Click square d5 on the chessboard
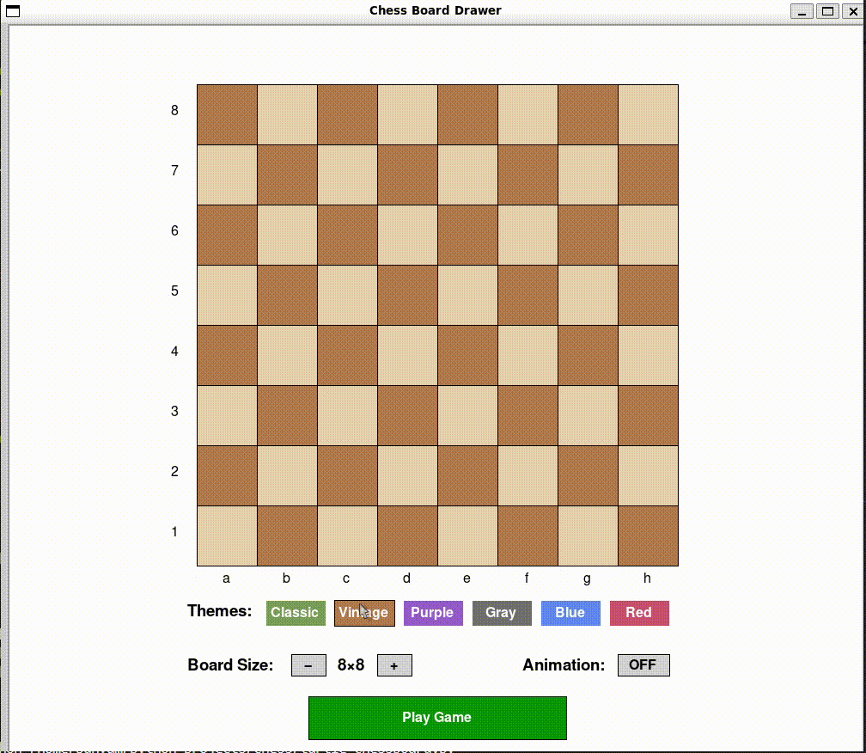This screenshot has height=753, width=866. 407,295
